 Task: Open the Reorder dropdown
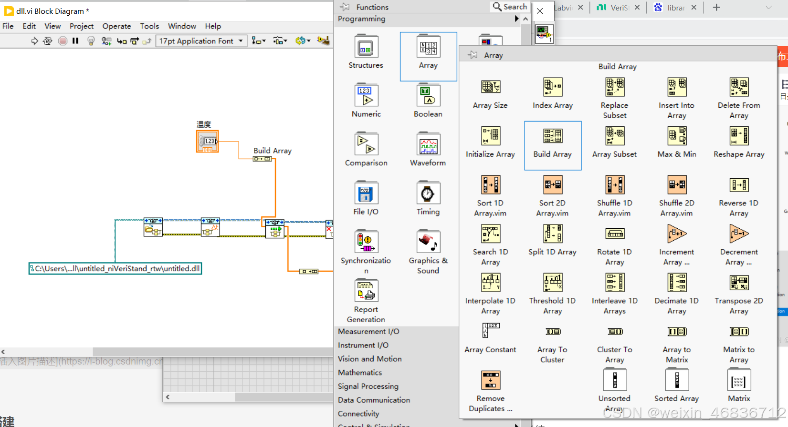pyautogui.click(x=303, y=41)
